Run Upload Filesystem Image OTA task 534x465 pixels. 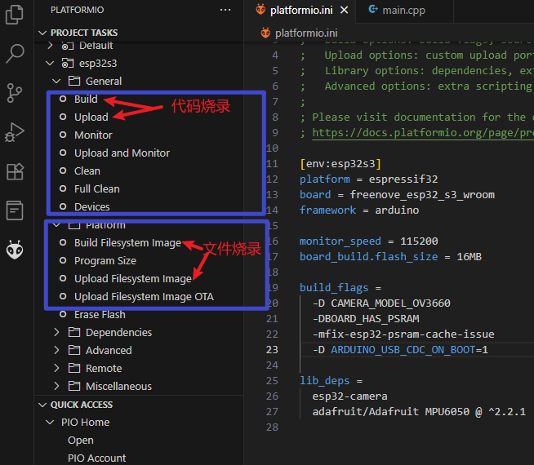pyautogui.click(x=144, y=296)
